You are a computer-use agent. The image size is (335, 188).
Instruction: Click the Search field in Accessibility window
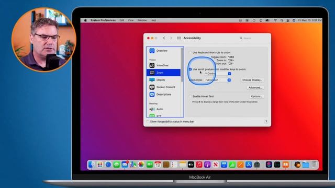pyautogui.click(x=252, y=38)
